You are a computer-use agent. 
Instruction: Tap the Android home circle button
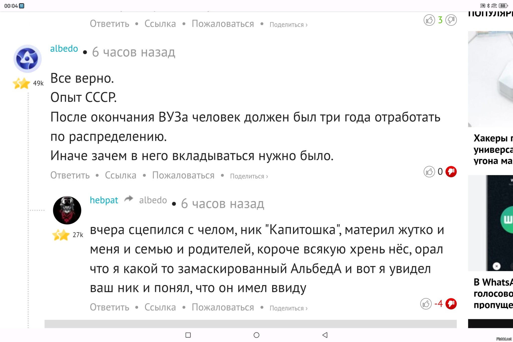256,335
